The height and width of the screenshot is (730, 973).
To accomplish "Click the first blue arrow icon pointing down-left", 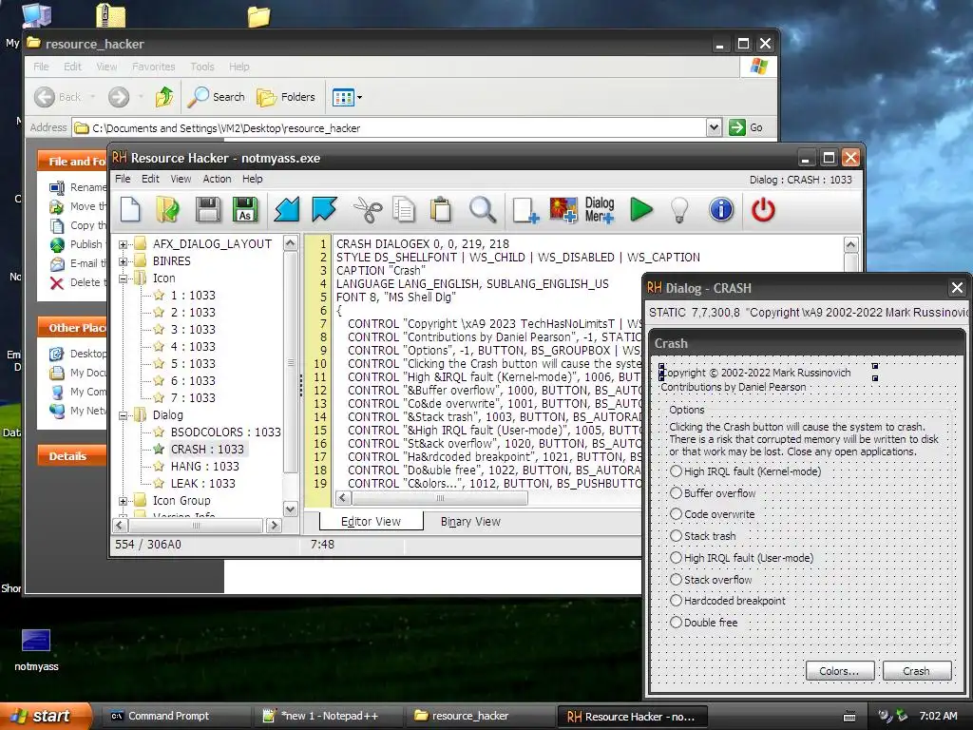I will 287,209.
